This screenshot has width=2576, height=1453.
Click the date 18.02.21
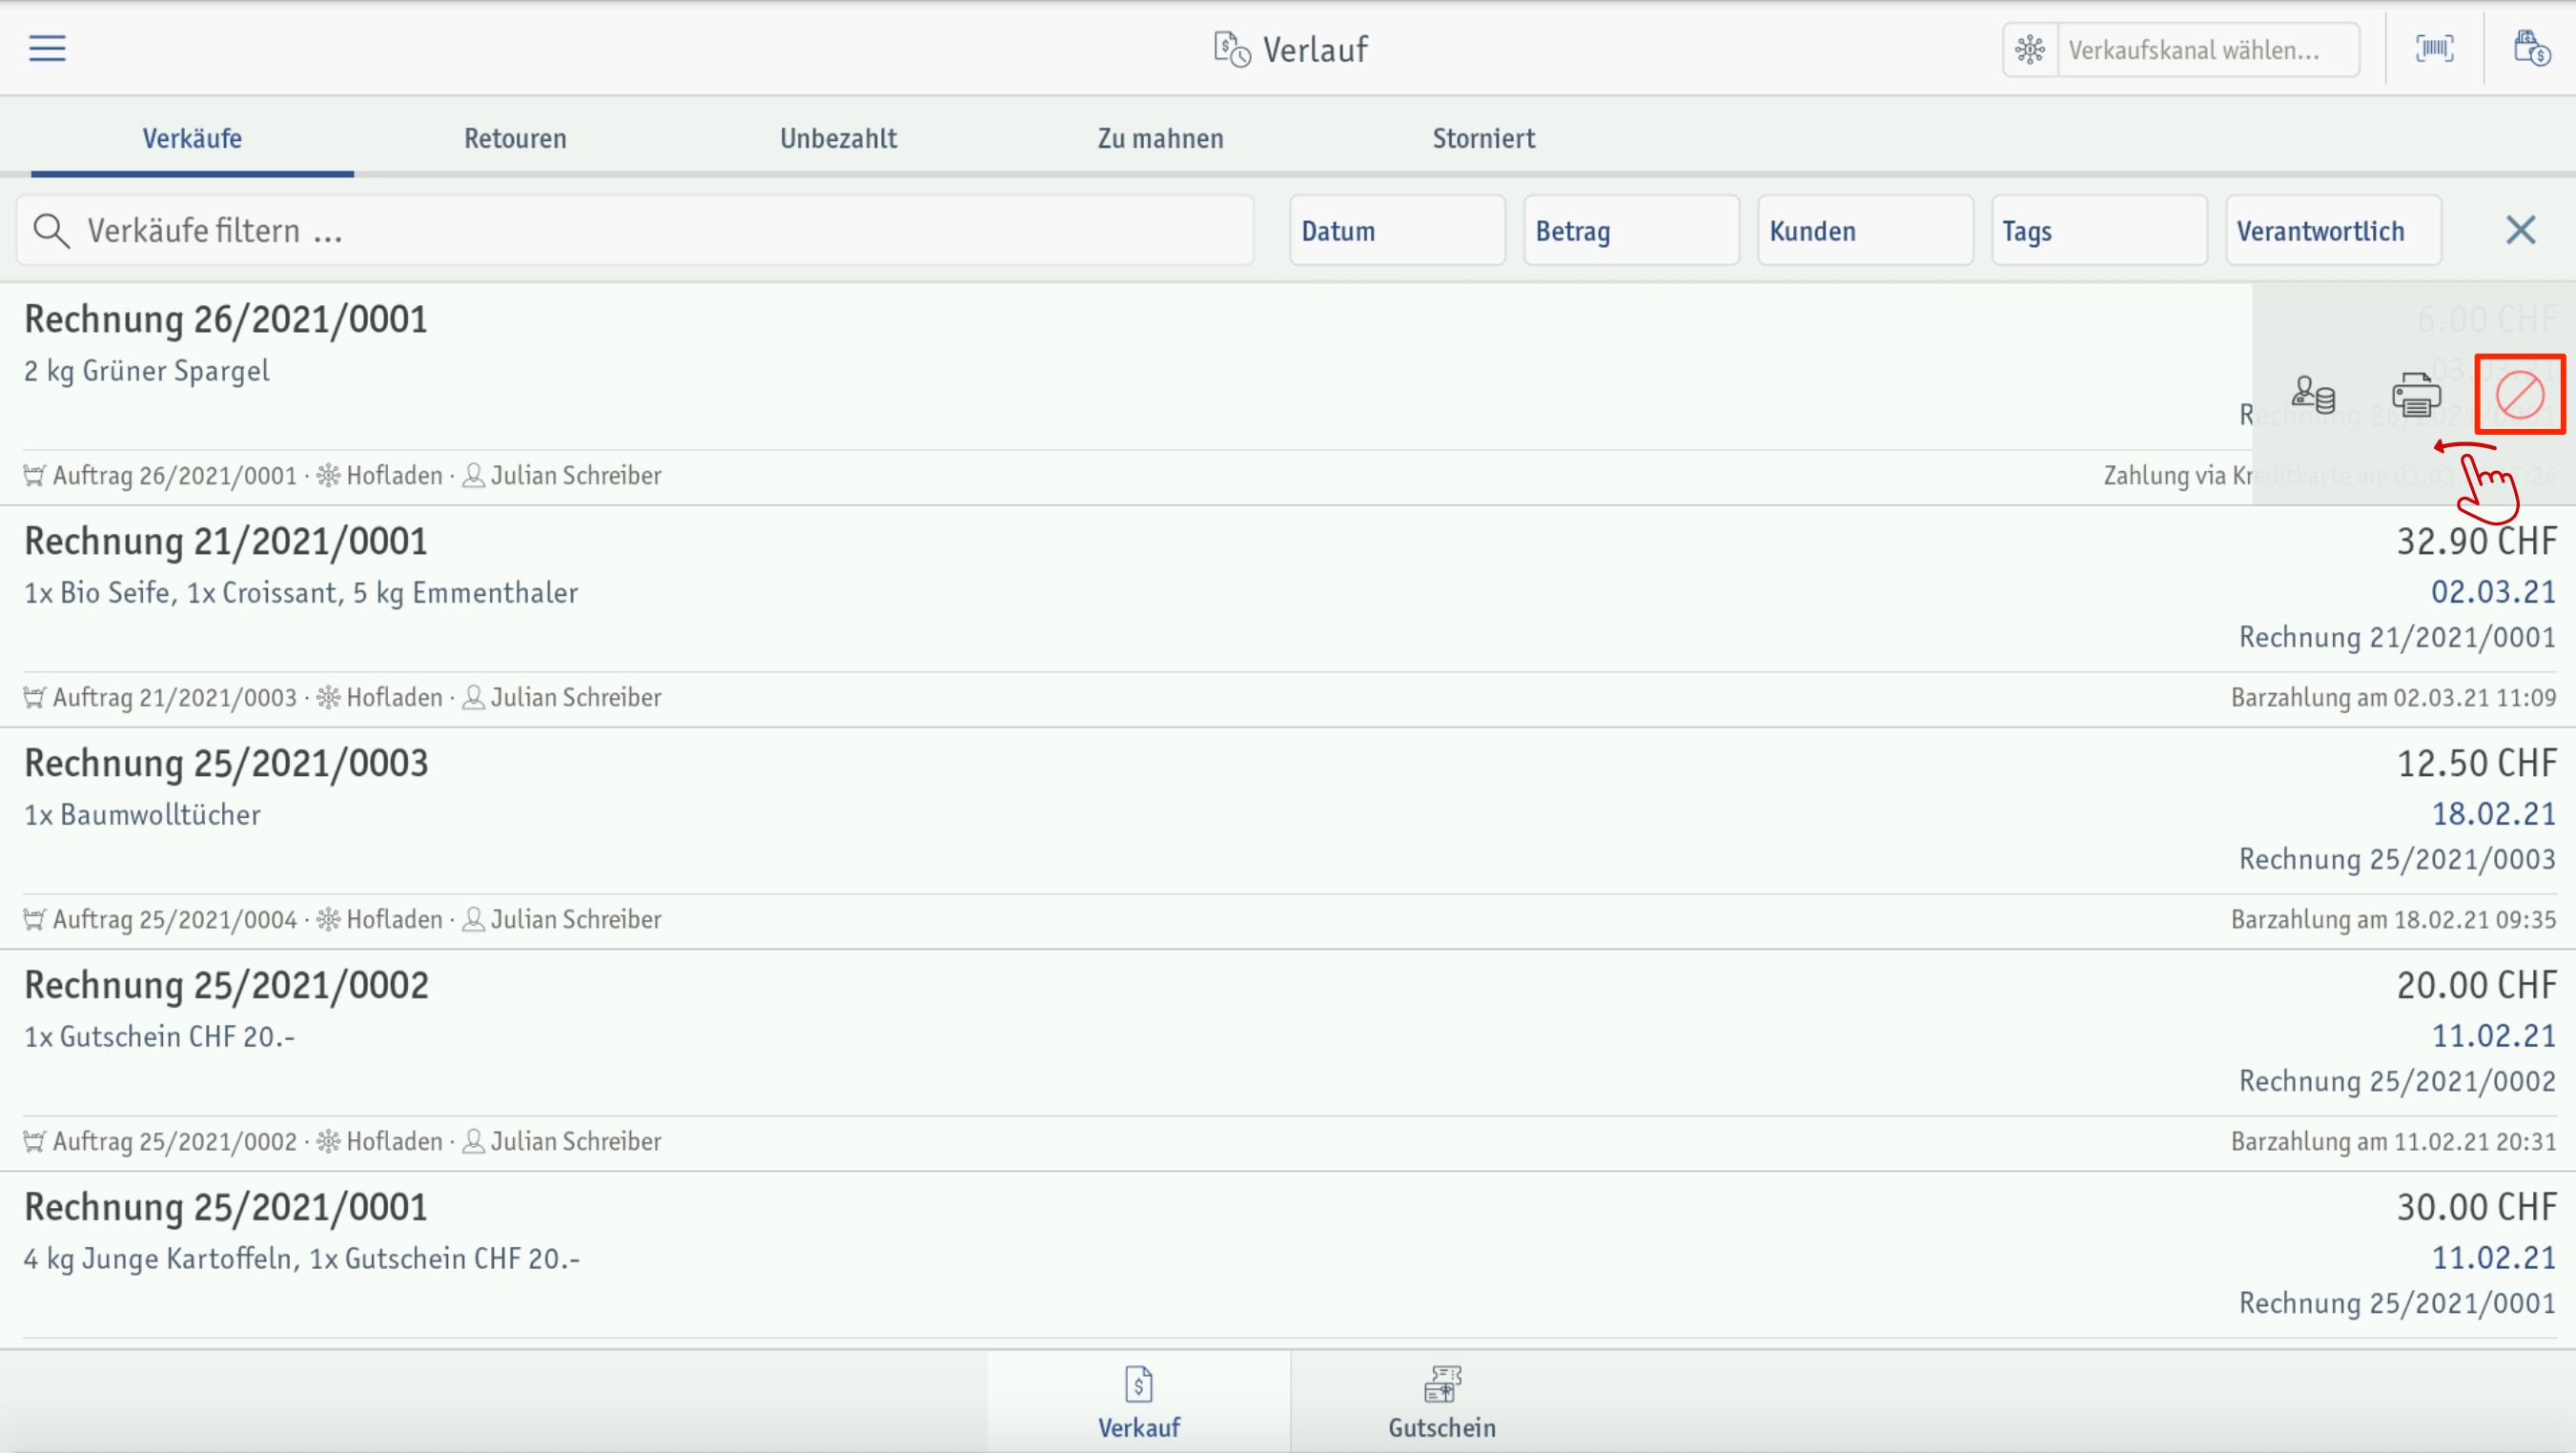[x=2493, y=814]
